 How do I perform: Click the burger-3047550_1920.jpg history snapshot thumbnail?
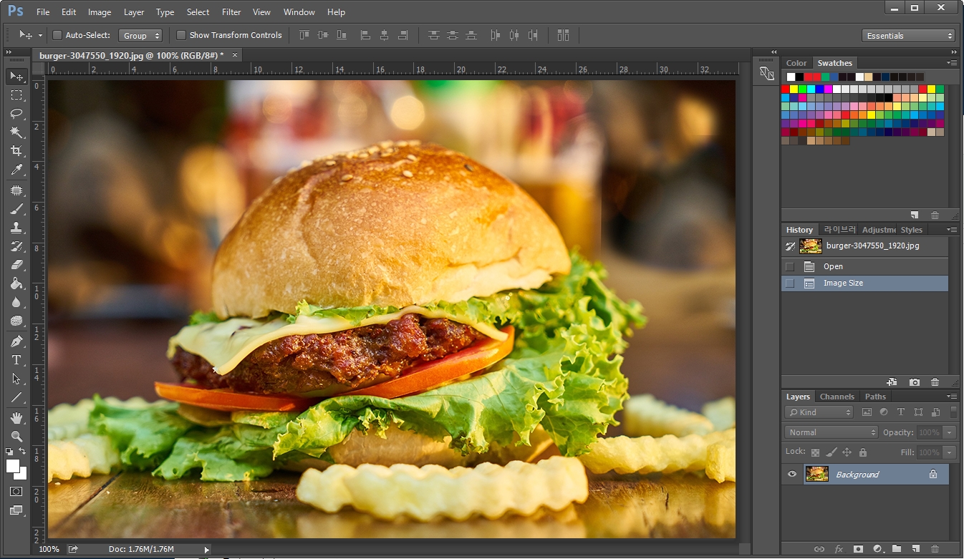coord(811,246)
